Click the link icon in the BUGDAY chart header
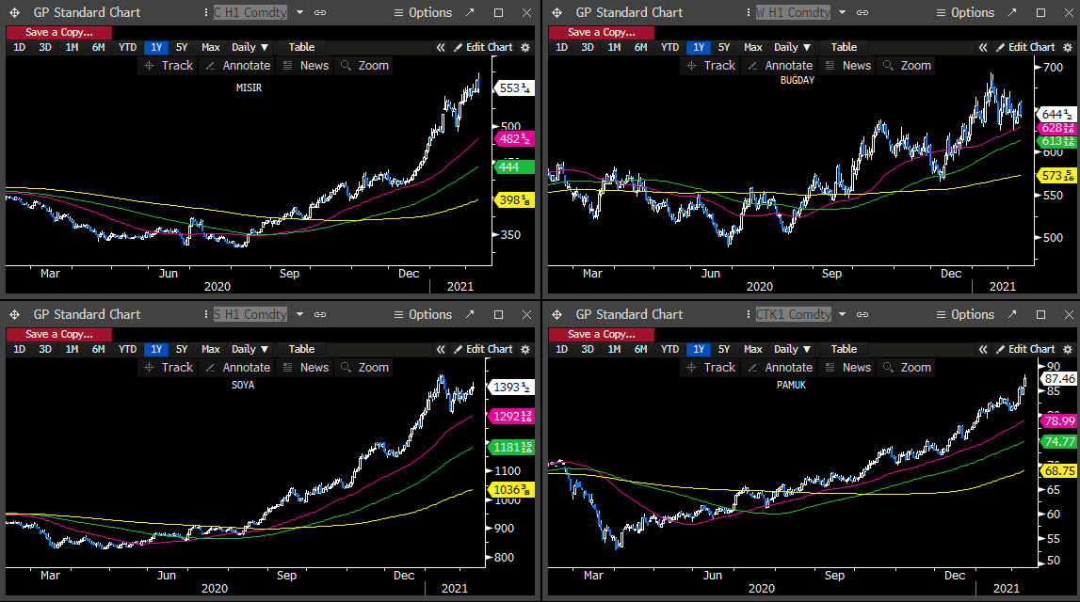The height and width of the screenshot is (602, 1080). pos(862,12)
